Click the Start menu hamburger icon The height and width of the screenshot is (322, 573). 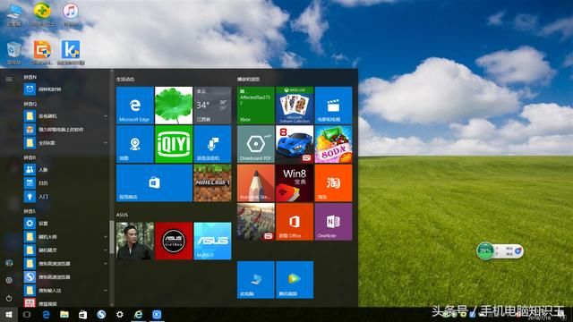tap(9, 79)
